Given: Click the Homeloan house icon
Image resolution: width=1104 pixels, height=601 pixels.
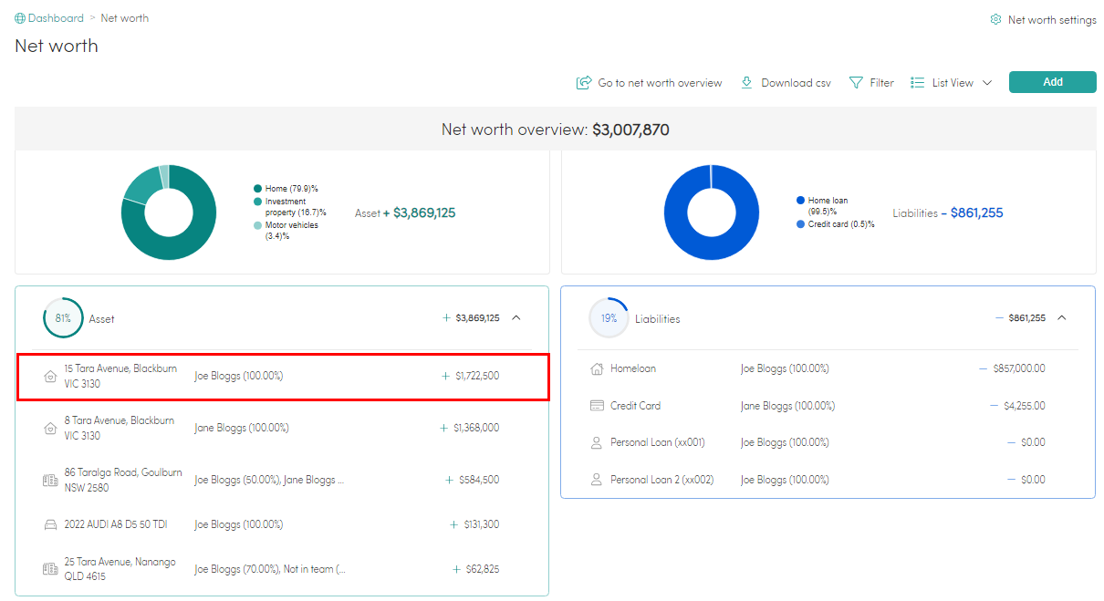Looking at the screenshot, I should pyautogui.click(x=598, y=368).
